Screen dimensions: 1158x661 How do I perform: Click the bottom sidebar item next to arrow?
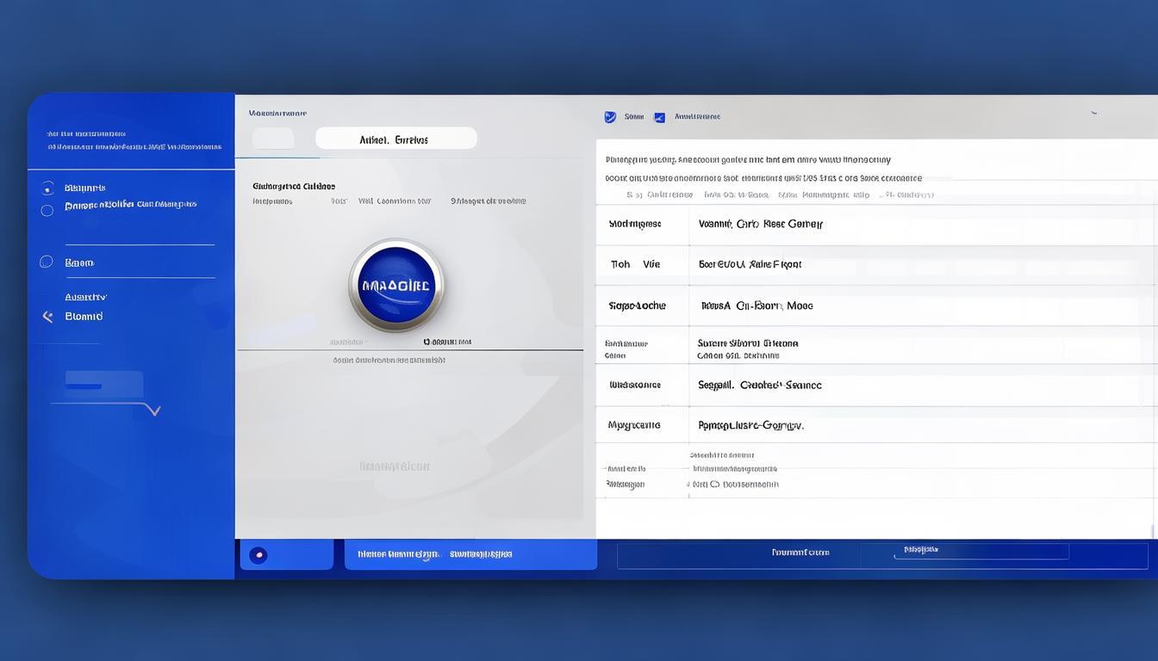point(84,317)
